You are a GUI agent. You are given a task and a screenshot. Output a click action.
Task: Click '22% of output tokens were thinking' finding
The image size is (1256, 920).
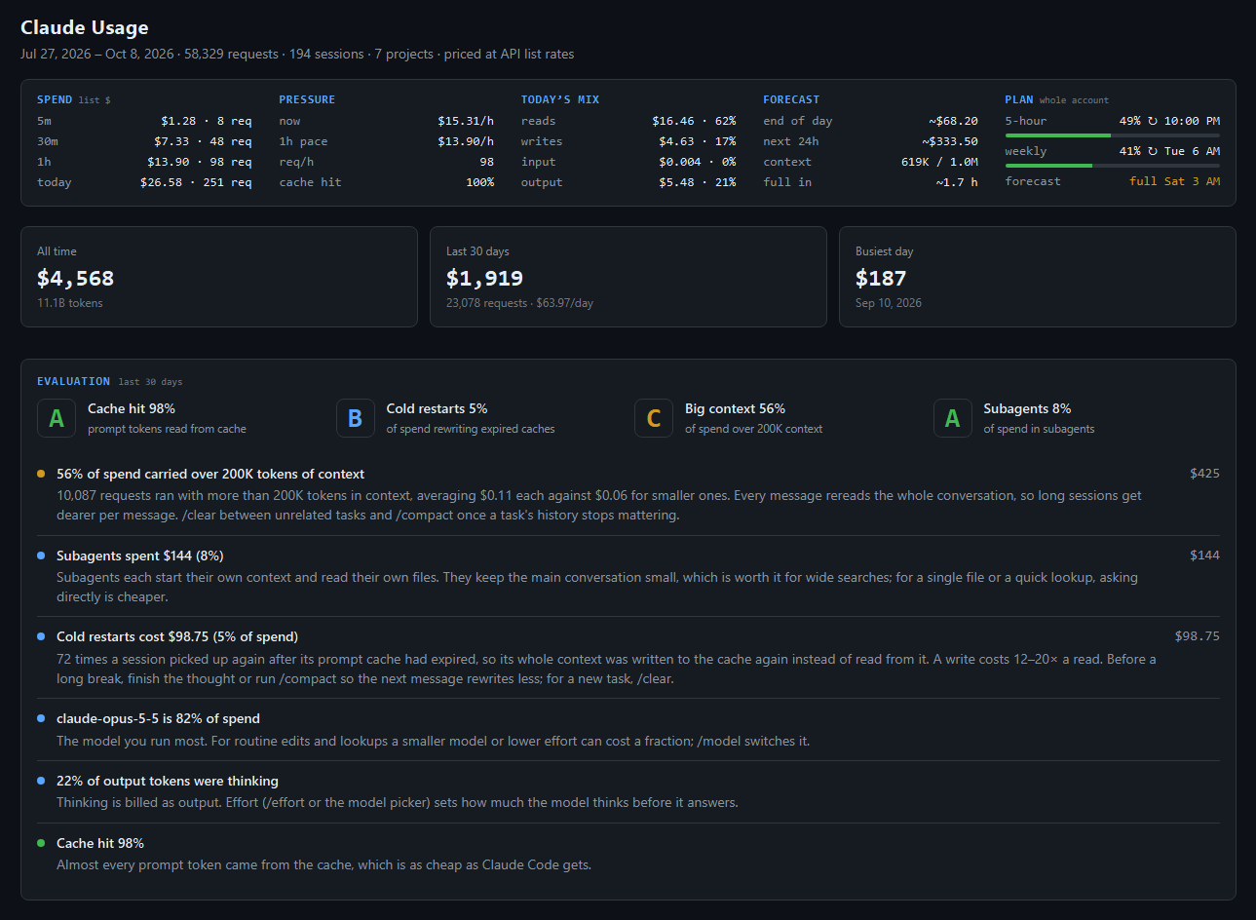pos(168,781)
